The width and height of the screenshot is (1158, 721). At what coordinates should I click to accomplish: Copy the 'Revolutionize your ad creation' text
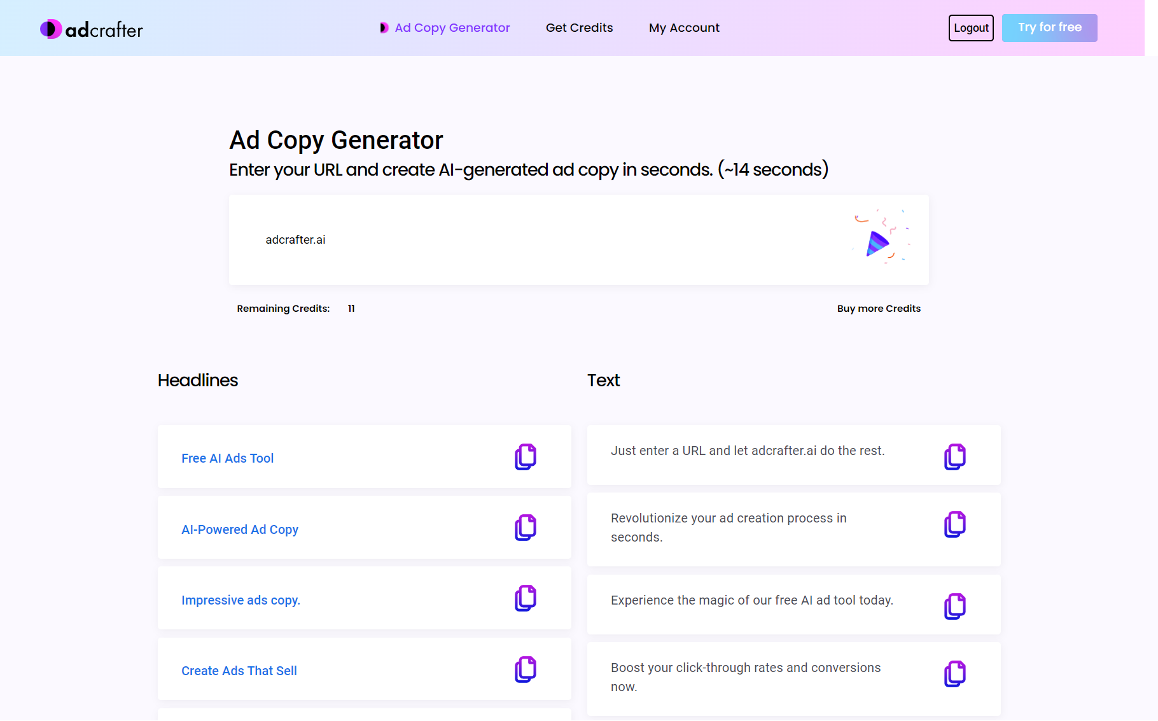(954, 524)
